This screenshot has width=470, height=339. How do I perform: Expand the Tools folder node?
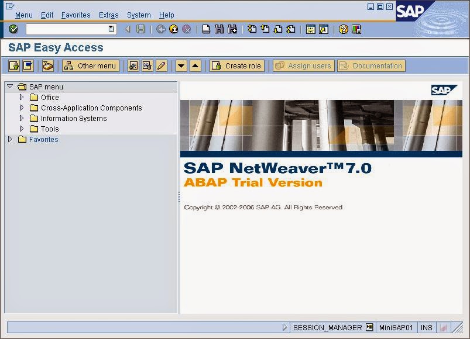[21, 129]
